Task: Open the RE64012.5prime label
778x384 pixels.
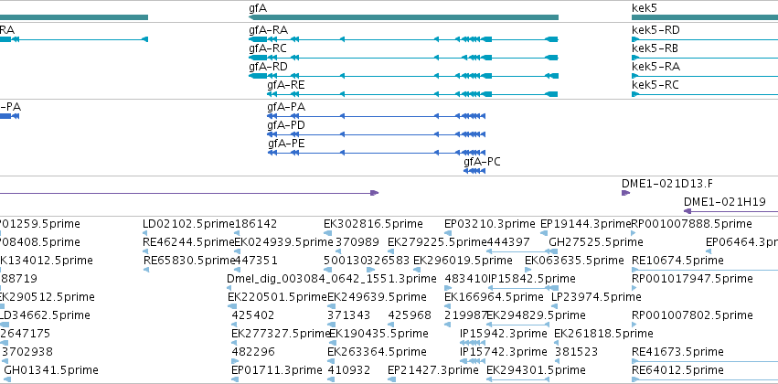Action: [677, 370]
